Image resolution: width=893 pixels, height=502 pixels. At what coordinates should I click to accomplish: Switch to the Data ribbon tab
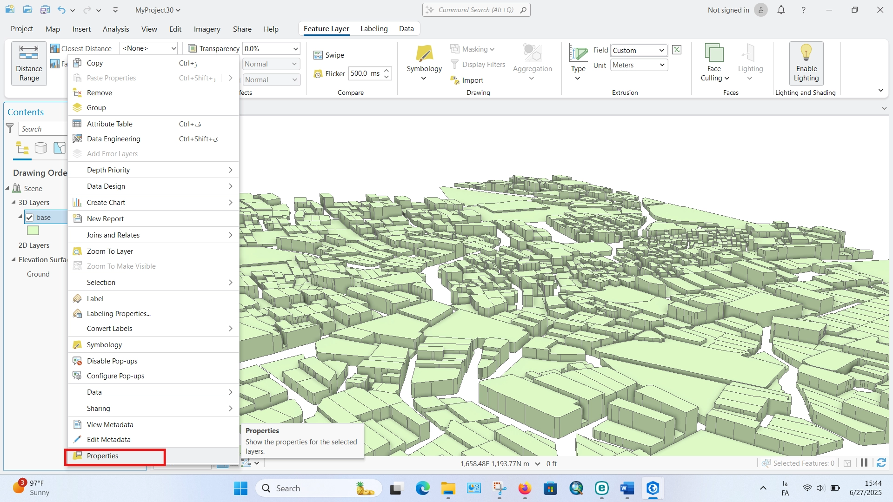click(406, 29)
